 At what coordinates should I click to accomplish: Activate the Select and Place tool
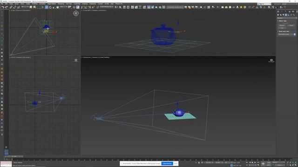pos(58,7)
